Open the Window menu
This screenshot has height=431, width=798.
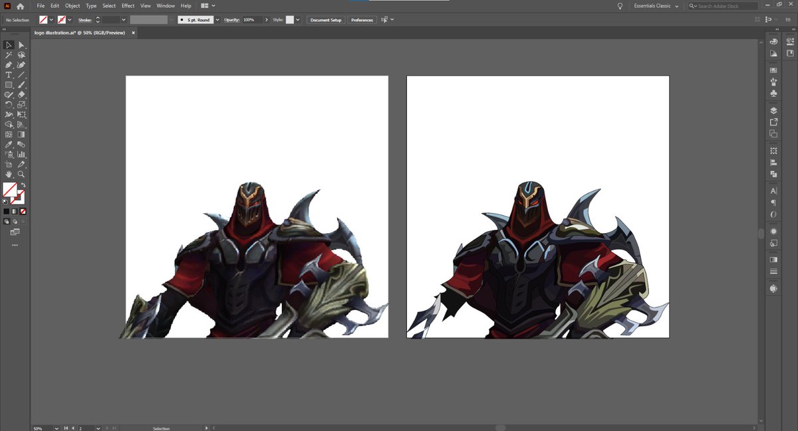[166, 6]
